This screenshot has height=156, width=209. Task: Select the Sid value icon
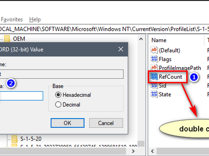pyautogui.click(x=154, y=85)
